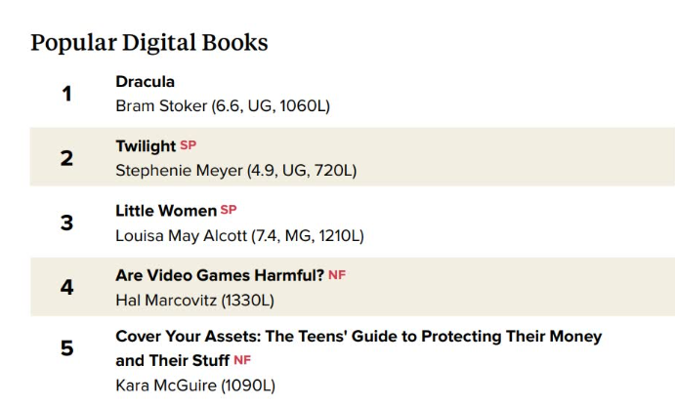Click author line Hal Marcovitz (1330L)
This screenshot has width=675, height=405.
point(195,301)
